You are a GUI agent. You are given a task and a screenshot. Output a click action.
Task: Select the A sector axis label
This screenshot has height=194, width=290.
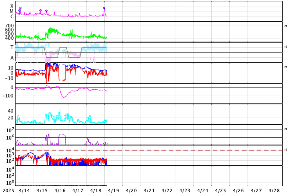click(12, 58)
